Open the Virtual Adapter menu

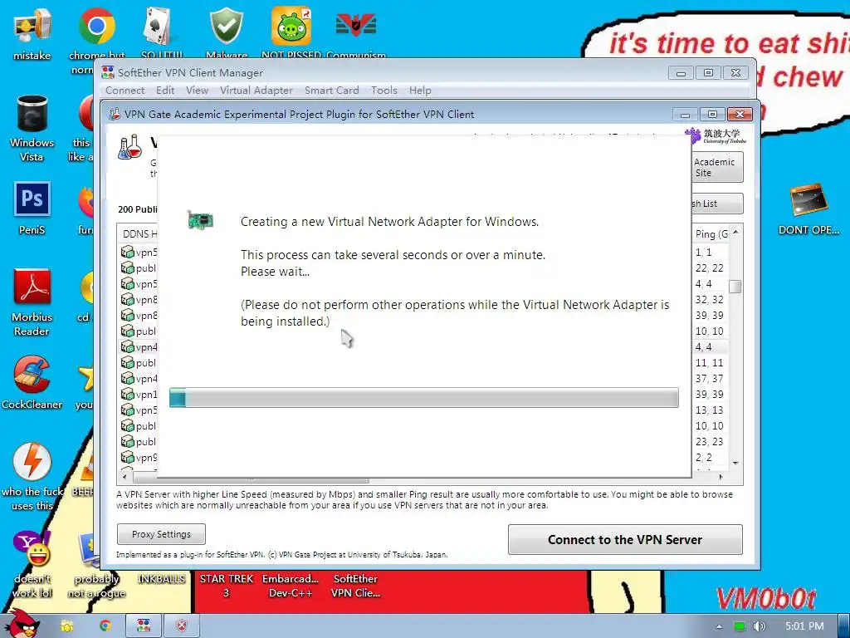click(x=256, y=91)
